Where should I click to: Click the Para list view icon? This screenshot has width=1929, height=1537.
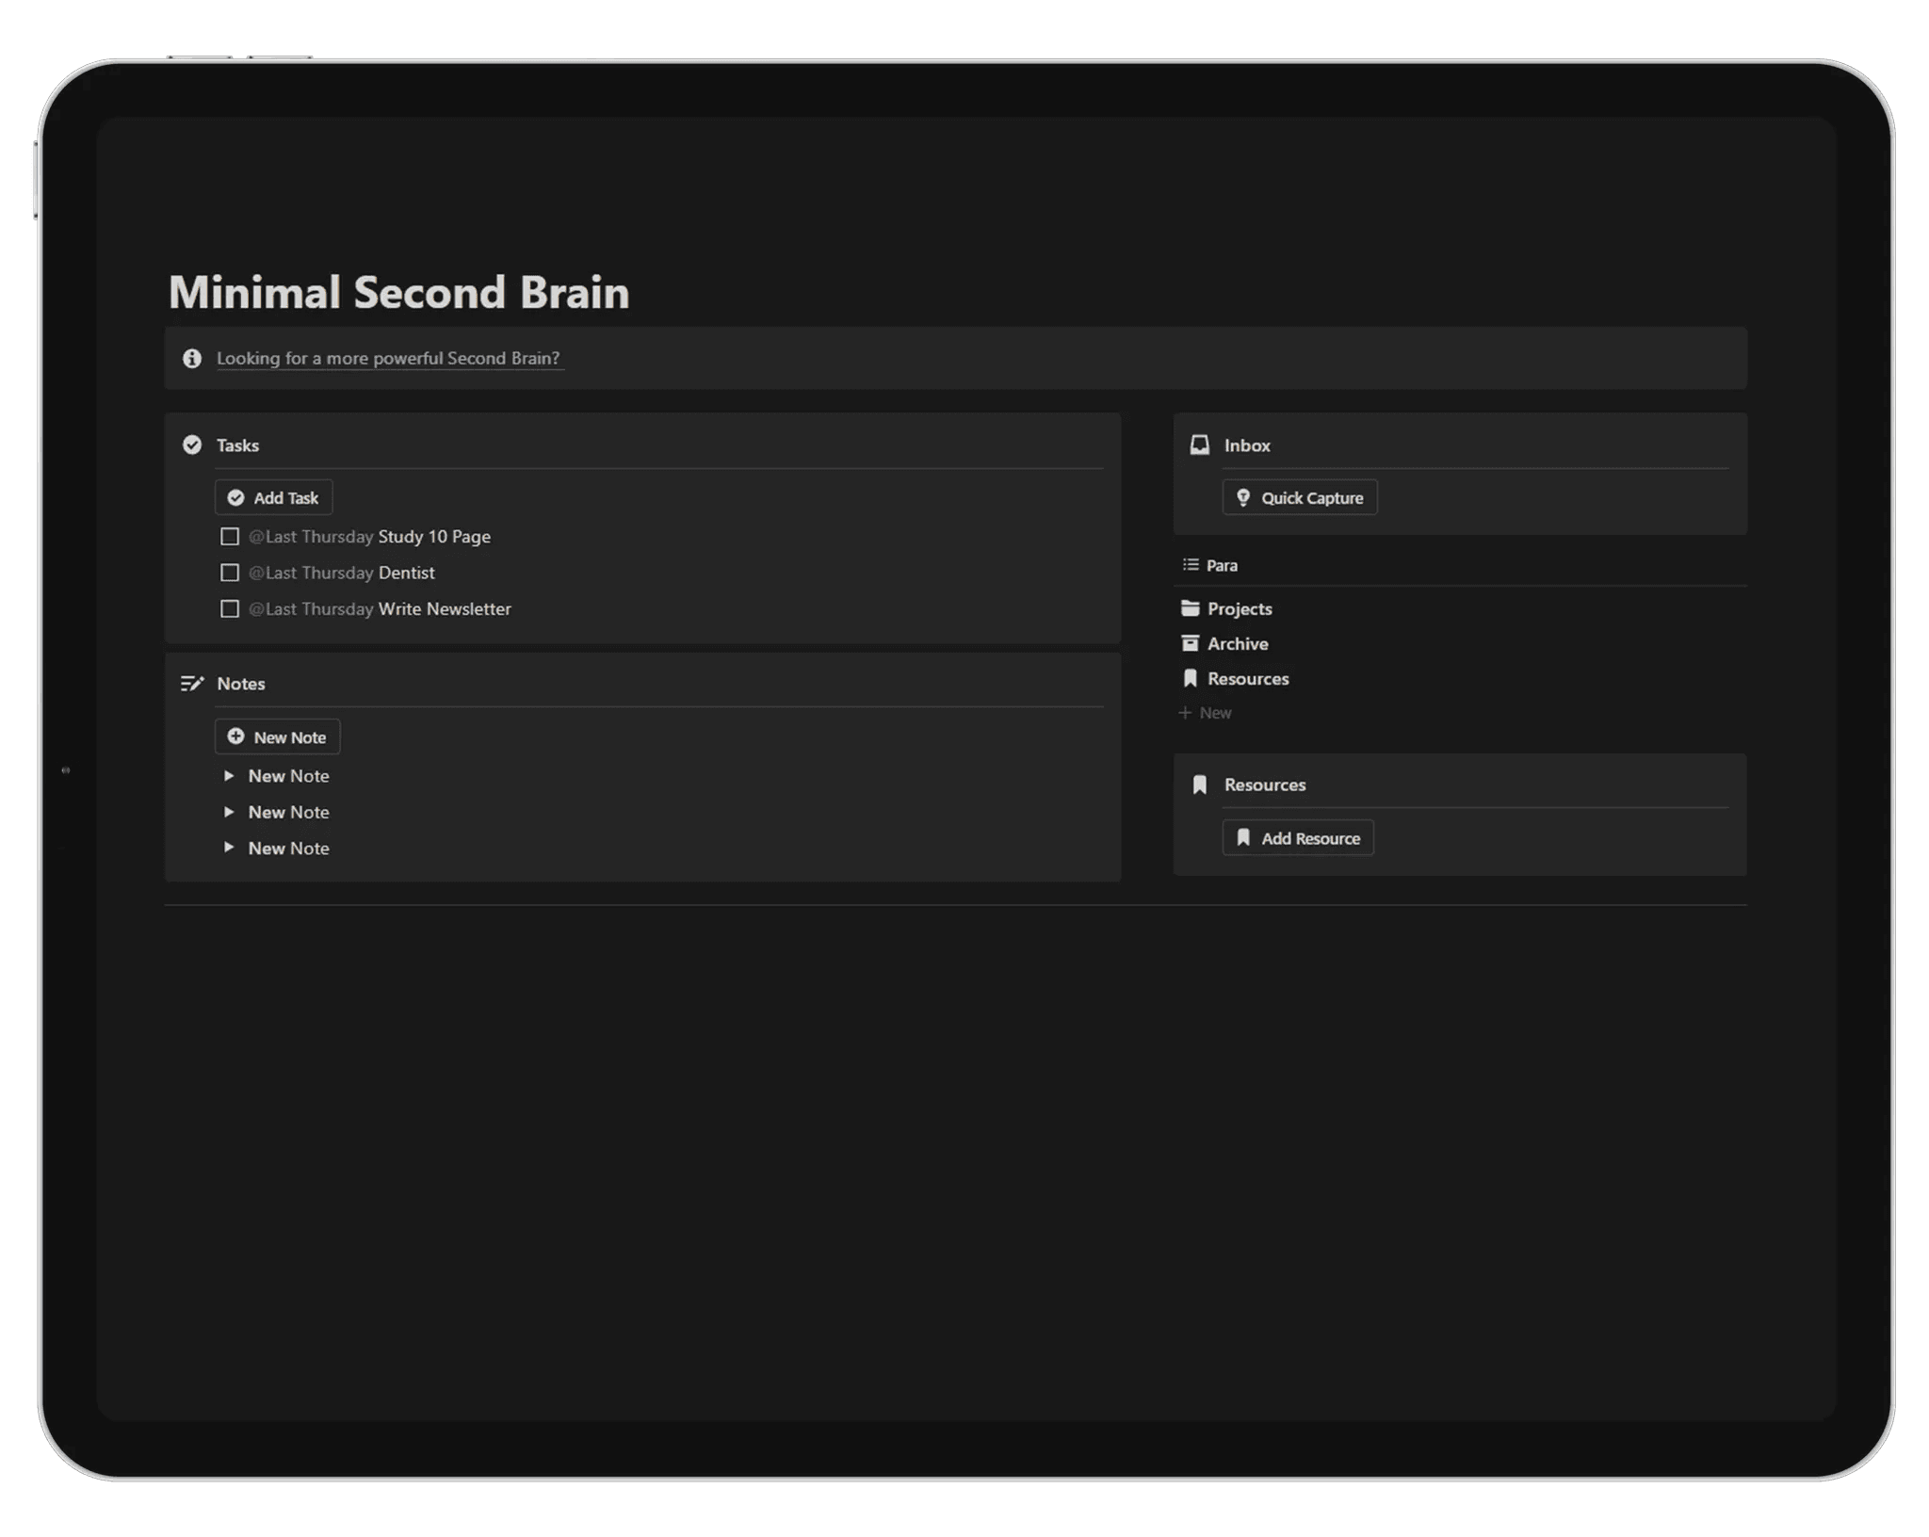[x=1191, y=565]
